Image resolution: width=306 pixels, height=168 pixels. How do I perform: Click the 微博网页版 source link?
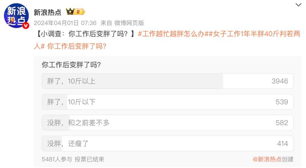coord(129,23)
